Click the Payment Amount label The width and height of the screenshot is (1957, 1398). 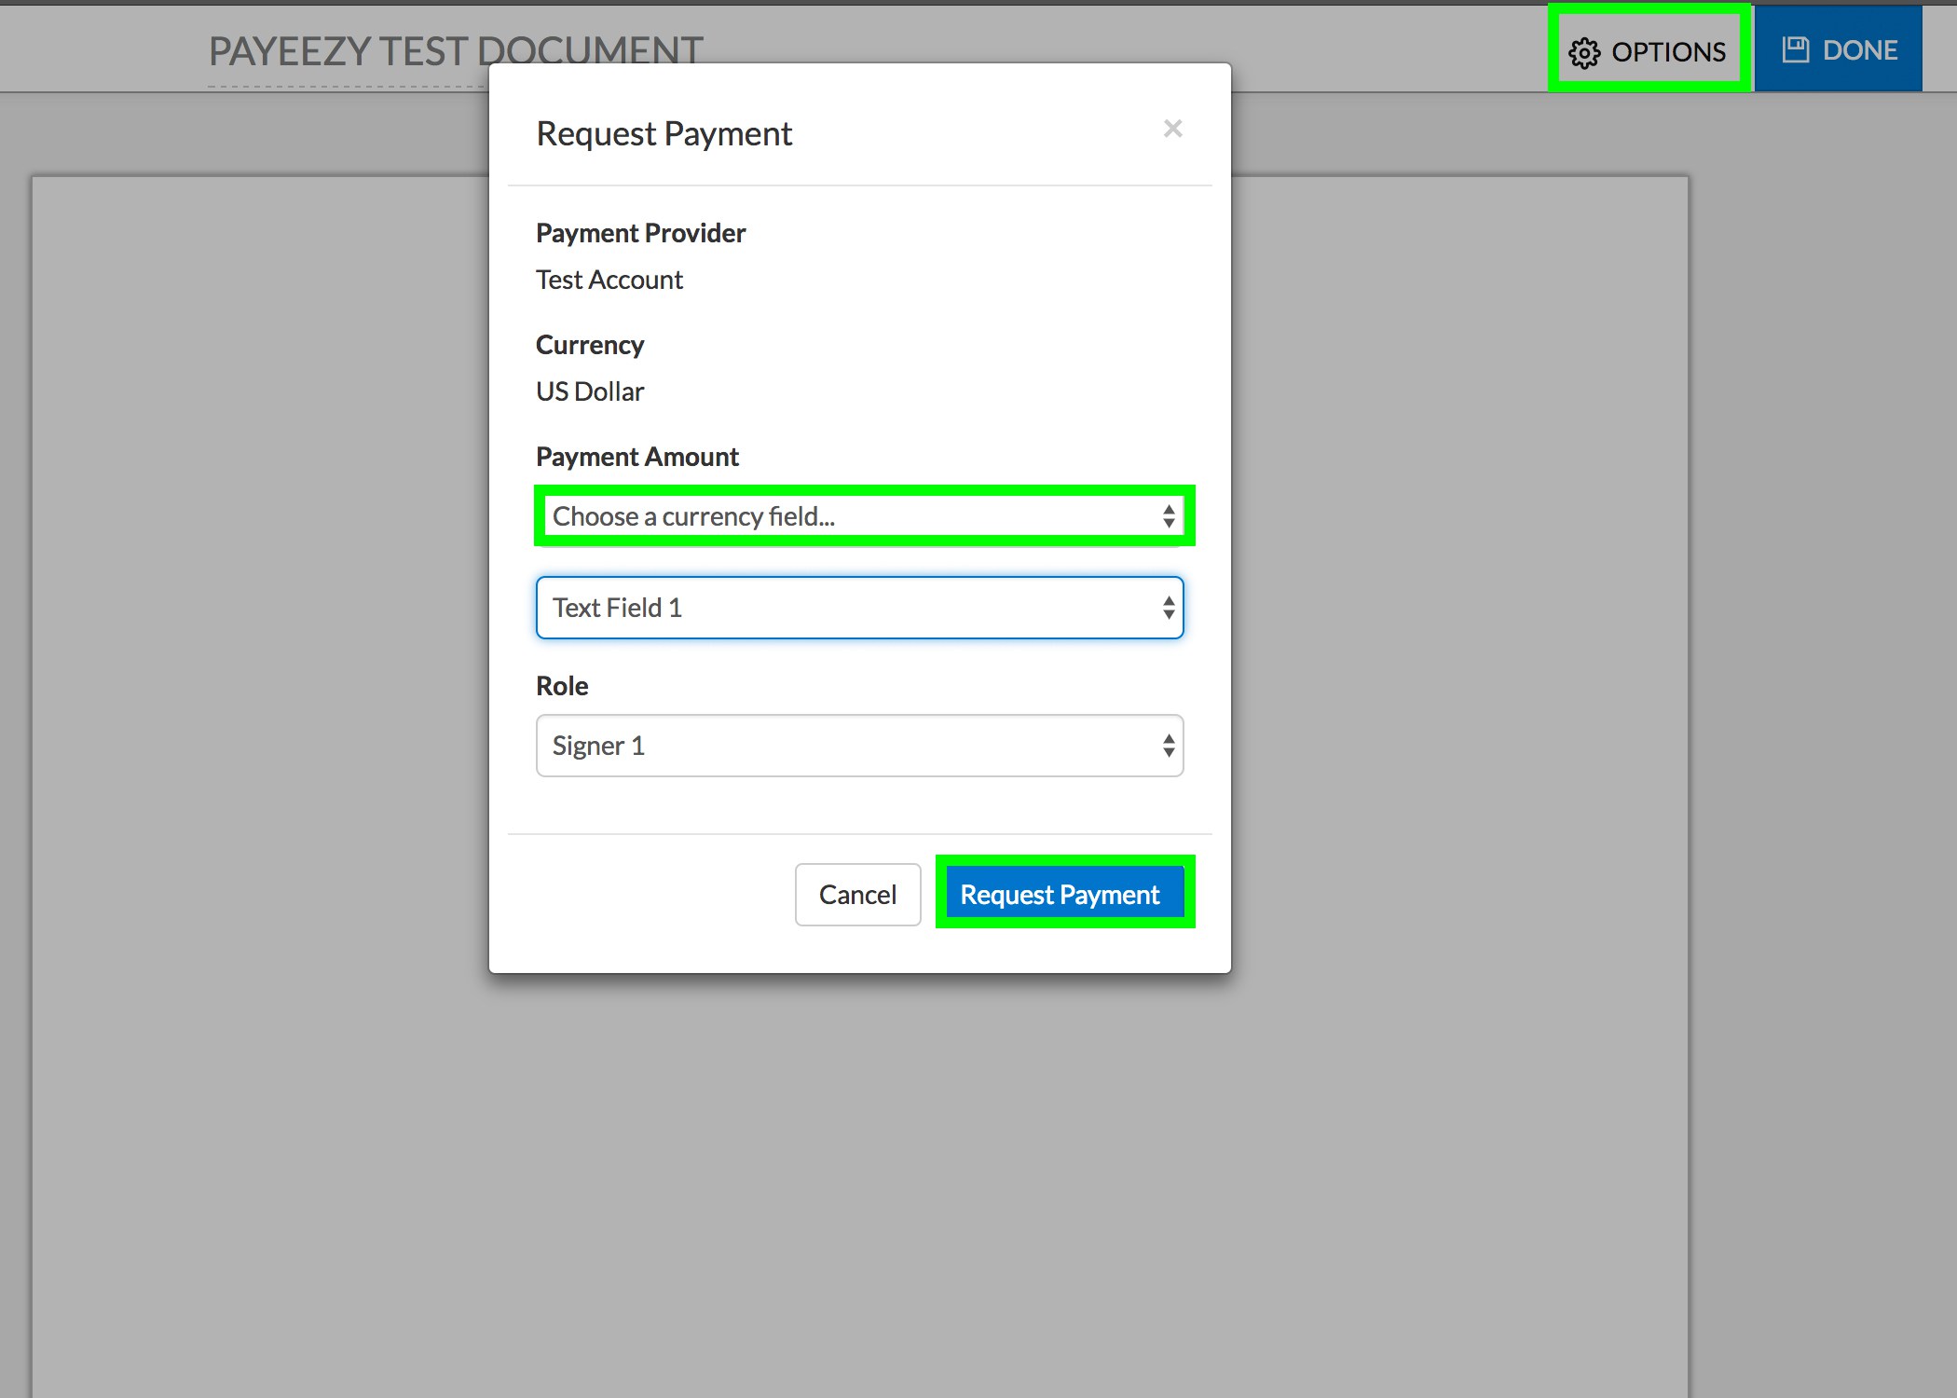636,457
